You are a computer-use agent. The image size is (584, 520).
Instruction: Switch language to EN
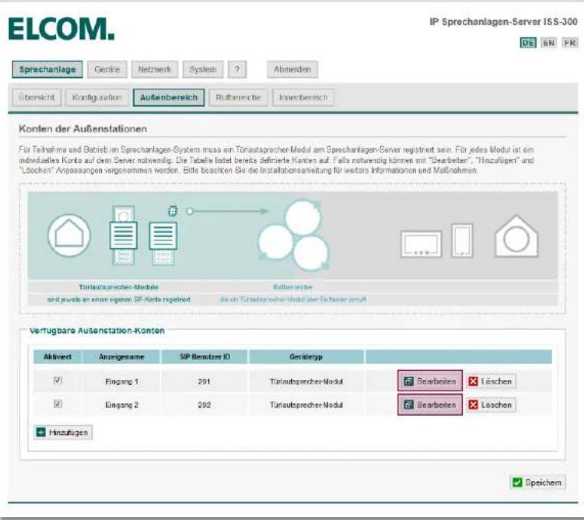tap(549, 43)
